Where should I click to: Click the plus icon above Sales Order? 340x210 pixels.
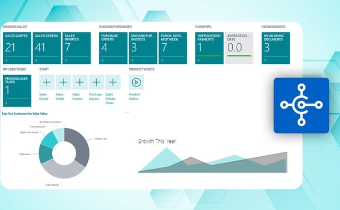(x=63, y=82)
